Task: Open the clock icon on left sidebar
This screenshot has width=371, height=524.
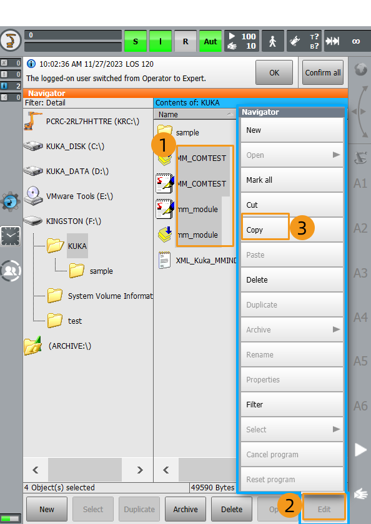Action: tap(11, 236)
